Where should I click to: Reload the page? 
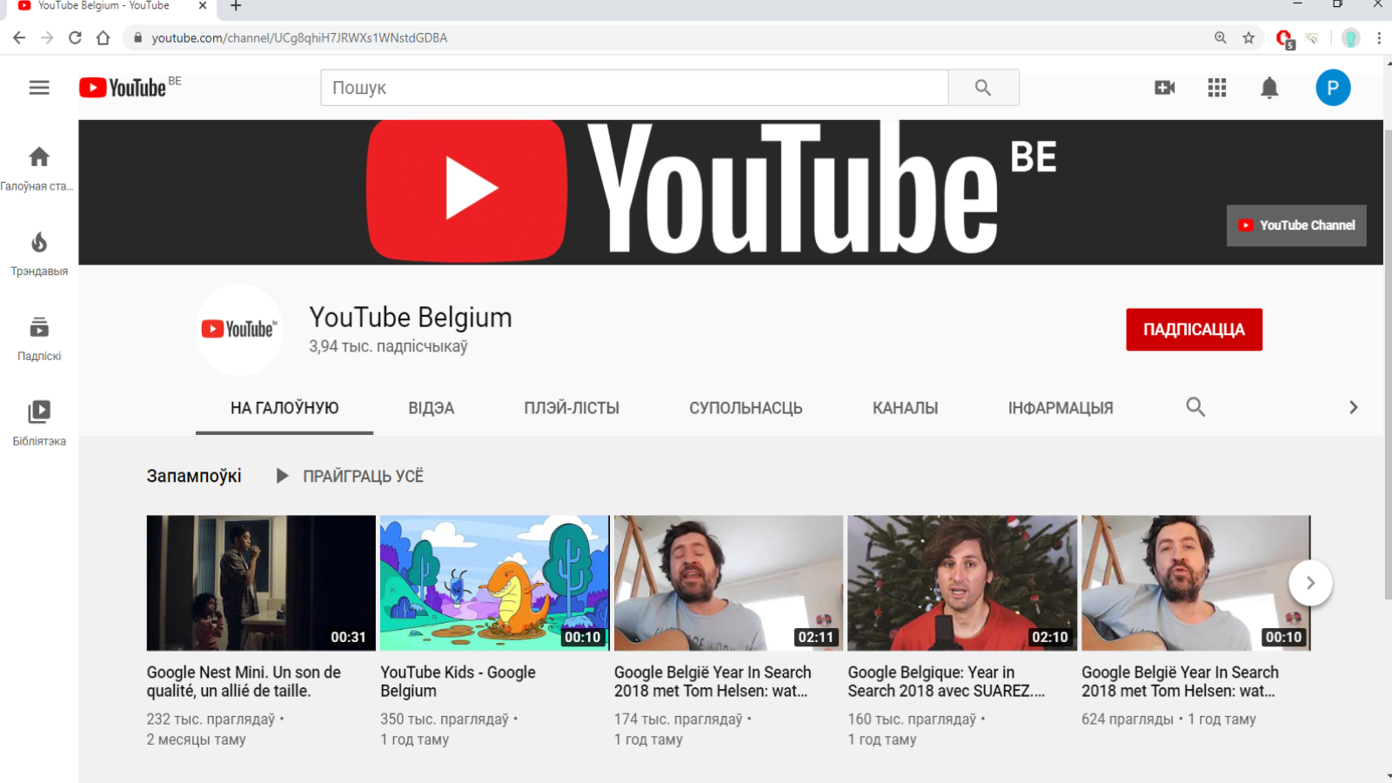(75, 37)
